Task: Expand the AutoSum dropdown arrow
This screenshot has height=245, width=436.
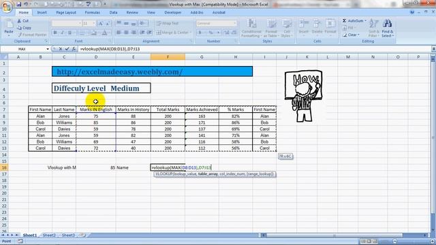Action: 365,21
